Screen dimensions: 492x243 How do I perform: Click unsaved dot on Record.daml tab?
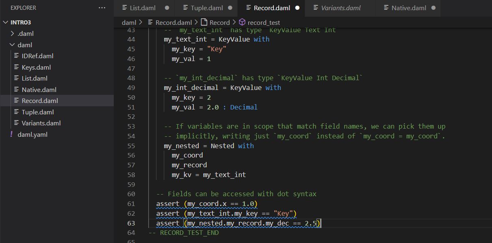click(297, 8)
